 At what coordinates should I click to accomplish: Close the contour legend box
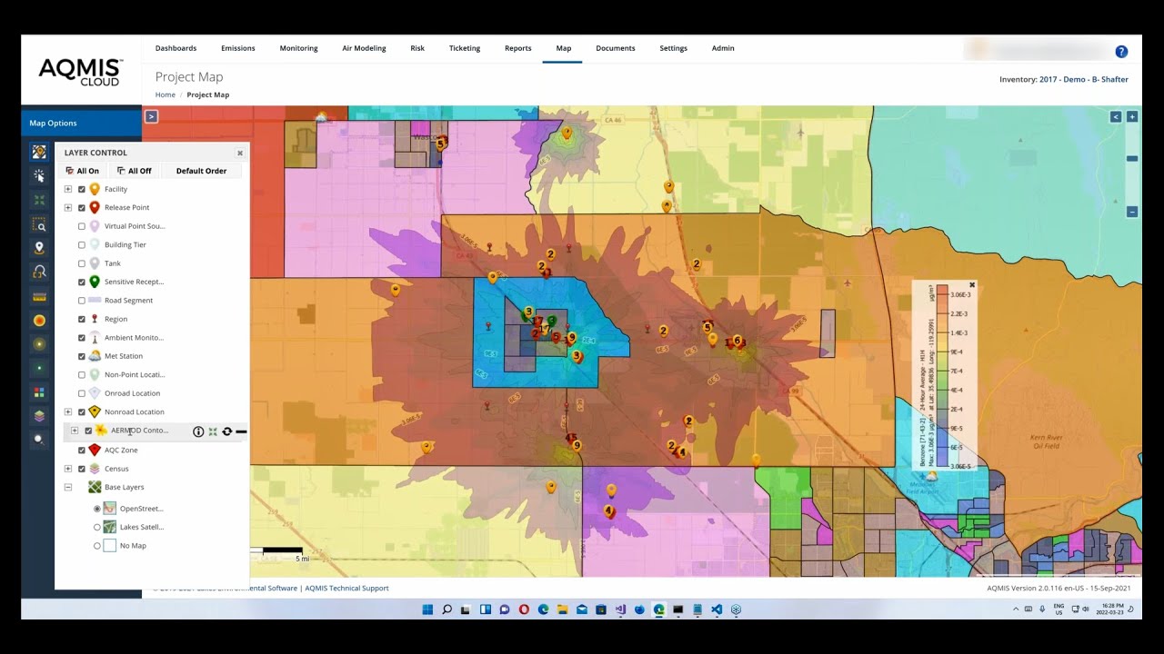pos(971,285)
